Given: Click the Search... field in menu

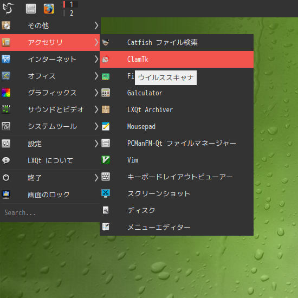Looking at the screenshot, I should pos(50,213).
